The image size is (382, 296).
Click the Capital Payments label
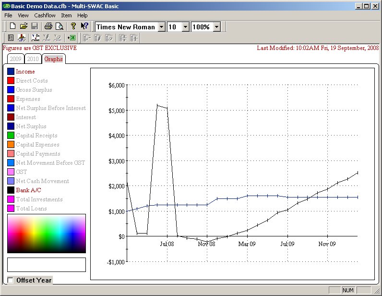coord(38,154)
